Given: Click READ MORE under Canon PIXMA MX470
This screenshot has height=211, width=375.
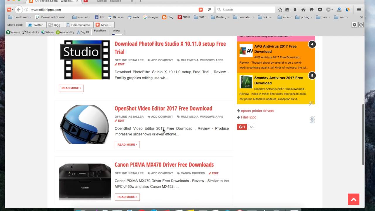Looking at the screenshot, I should tap(127, 197).
